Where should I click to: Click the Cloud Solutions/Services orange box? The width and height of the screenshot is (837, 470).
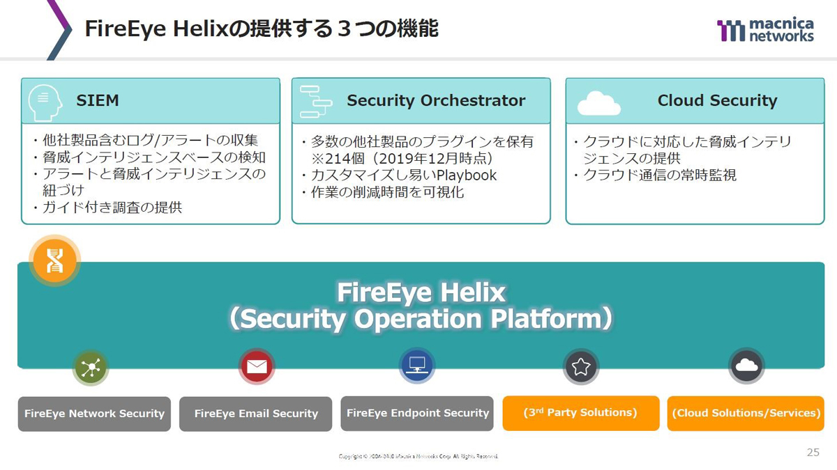[746, 413]
